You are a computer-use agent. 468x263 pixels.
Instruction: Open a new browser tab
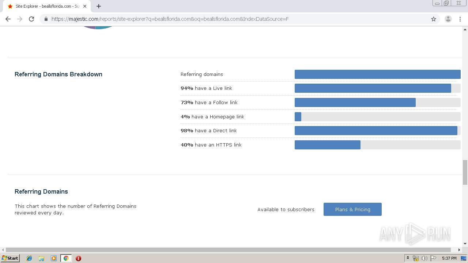[99, 6]
